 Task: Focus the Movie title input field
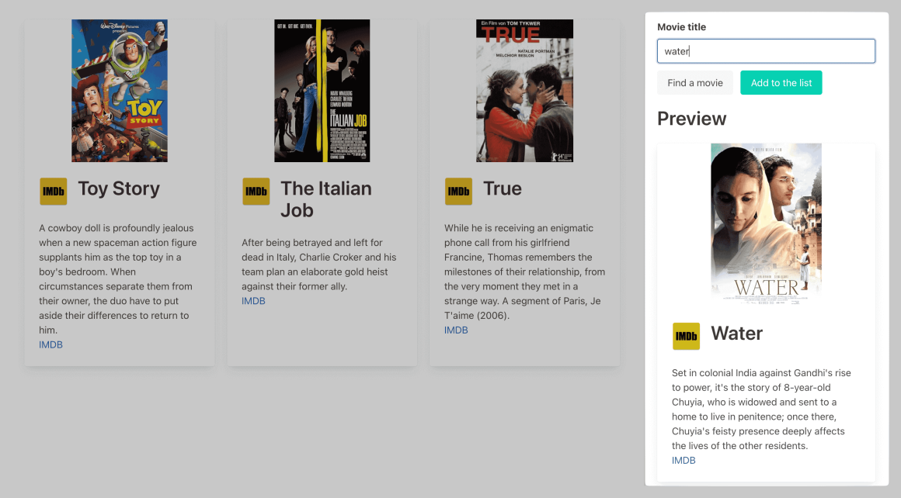click(766, 51)
